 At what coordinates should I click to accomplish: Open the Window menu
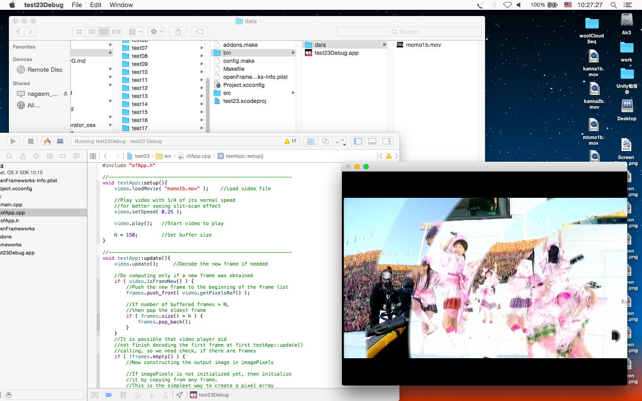click(x=121, y=5)
